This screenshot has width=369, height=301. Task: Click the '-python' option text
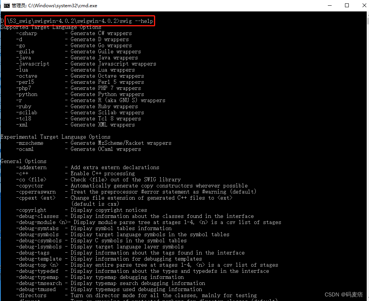coord(27,94)
